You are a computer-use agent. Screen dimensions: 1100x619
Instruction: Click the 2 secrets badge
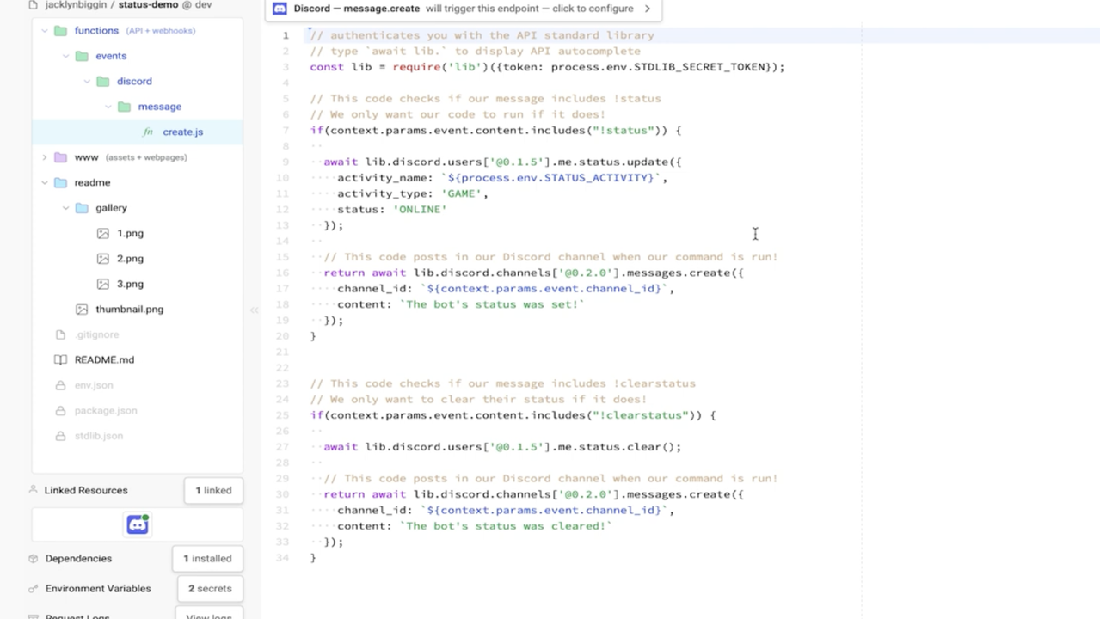(210, 588)
